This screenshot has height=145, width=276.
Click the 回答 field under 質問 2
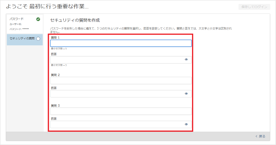pyautogui.click(x=116, y=94)
